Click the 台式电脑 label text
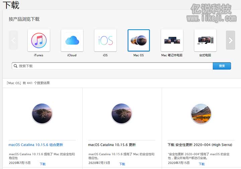 pyautogui.click(x=205, y=55)
